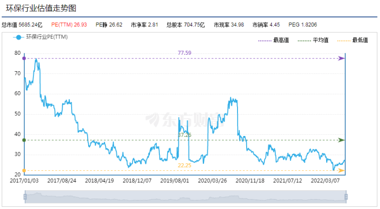Click the left handle of the range slider

tap(25, 197)
